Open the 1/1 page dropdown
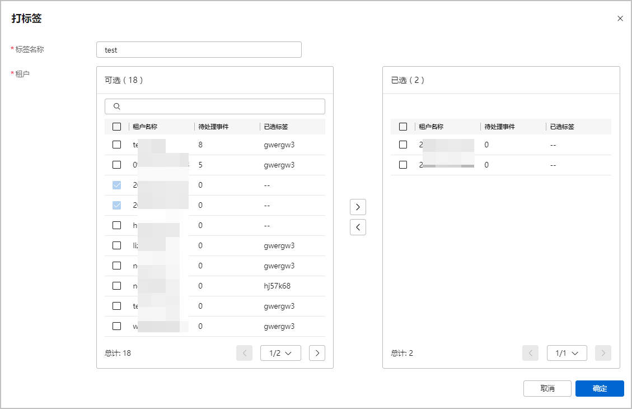Screen dimensions: 632x409 tap(567, 353)
